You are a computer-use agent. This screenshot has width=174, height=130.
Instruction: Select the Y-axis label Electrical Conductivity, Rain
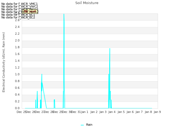(4, 62)
